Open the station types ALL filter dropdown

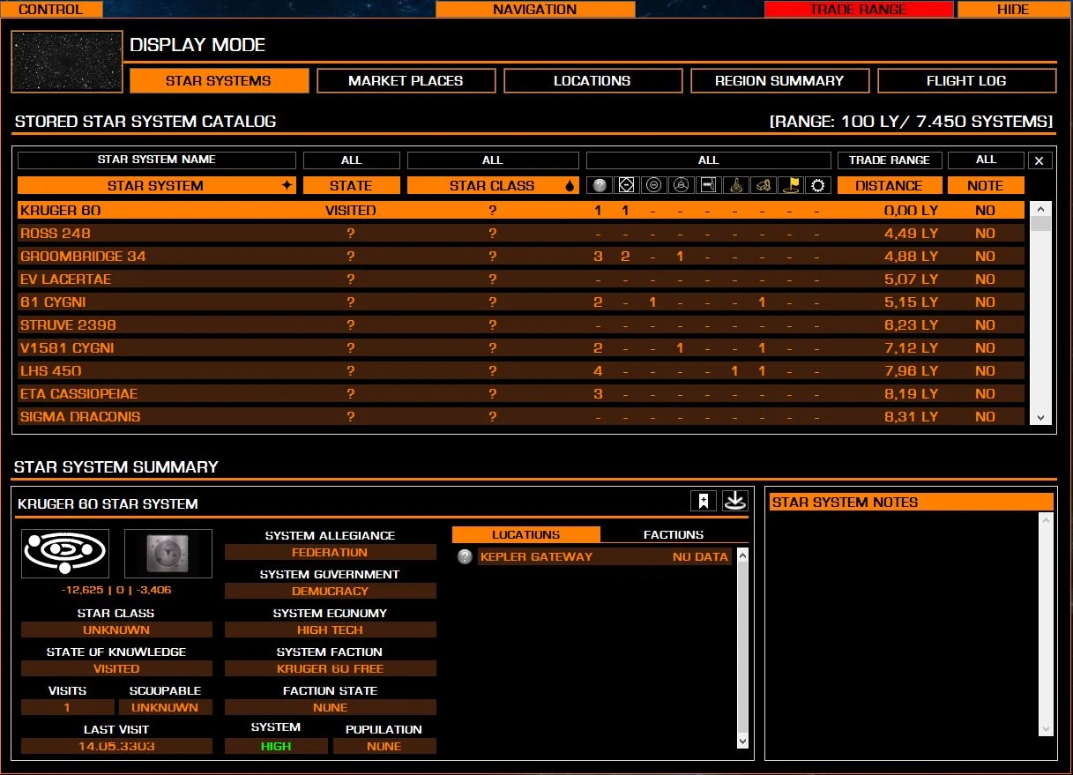point(709,160)
